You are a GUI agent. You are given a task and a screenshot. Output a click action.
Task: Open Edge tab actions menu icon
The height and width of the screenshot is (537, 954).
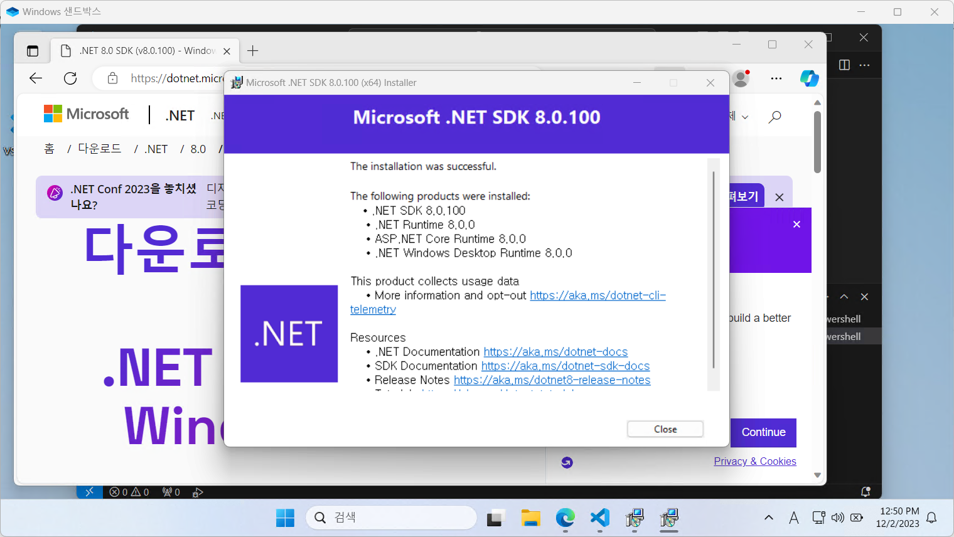point(33,51)
